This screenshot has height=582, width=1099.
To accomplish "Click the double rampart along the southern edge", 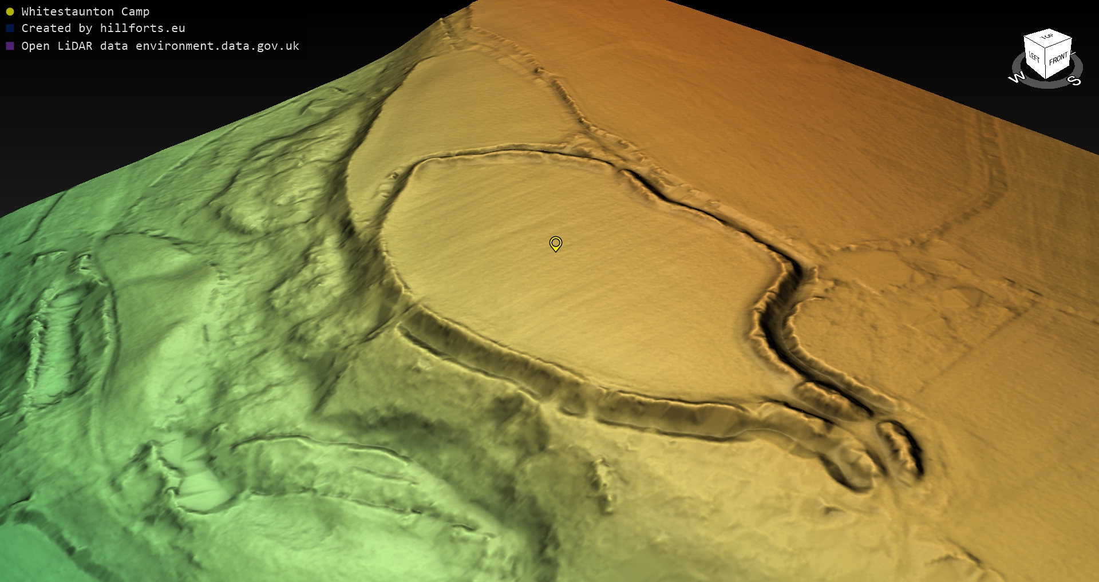I will coord(572,389).
